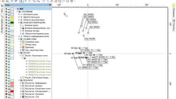This screenshot has height=99, width=176.
Task: Select noise source marker ИШ №006
Action: click(84, 35)
